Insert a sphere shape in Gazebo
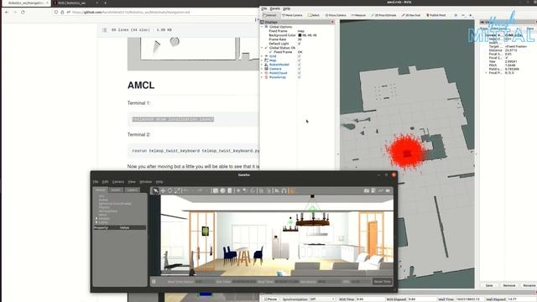 (x=222, y=190)
